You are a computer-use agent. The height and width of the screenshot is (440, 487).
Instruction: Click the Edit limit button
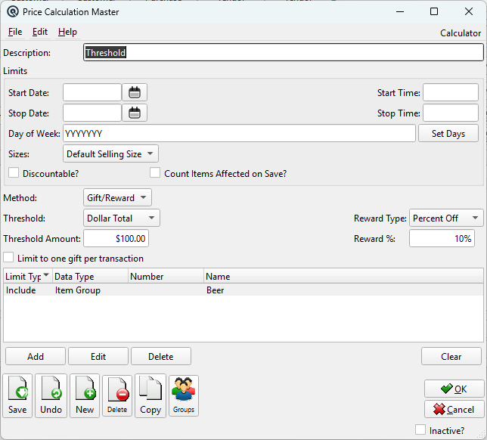98,357
